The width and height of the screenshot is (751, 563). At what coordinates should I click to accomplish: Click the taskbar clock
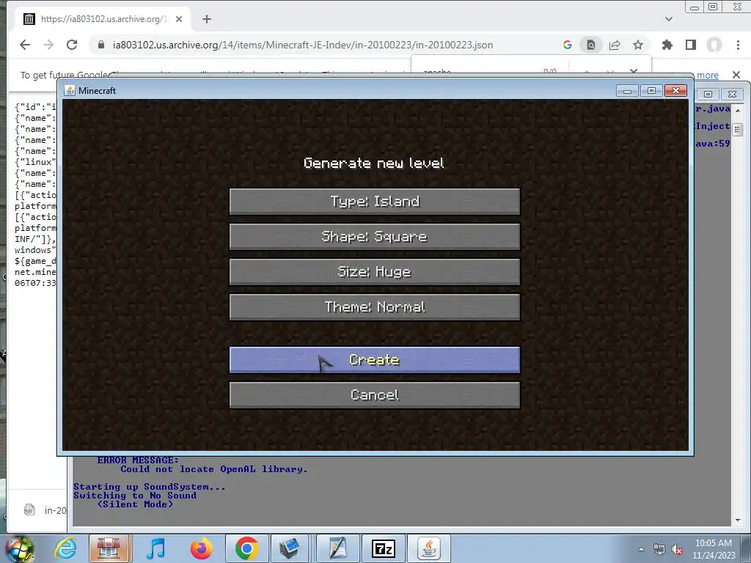coord(713,549)
